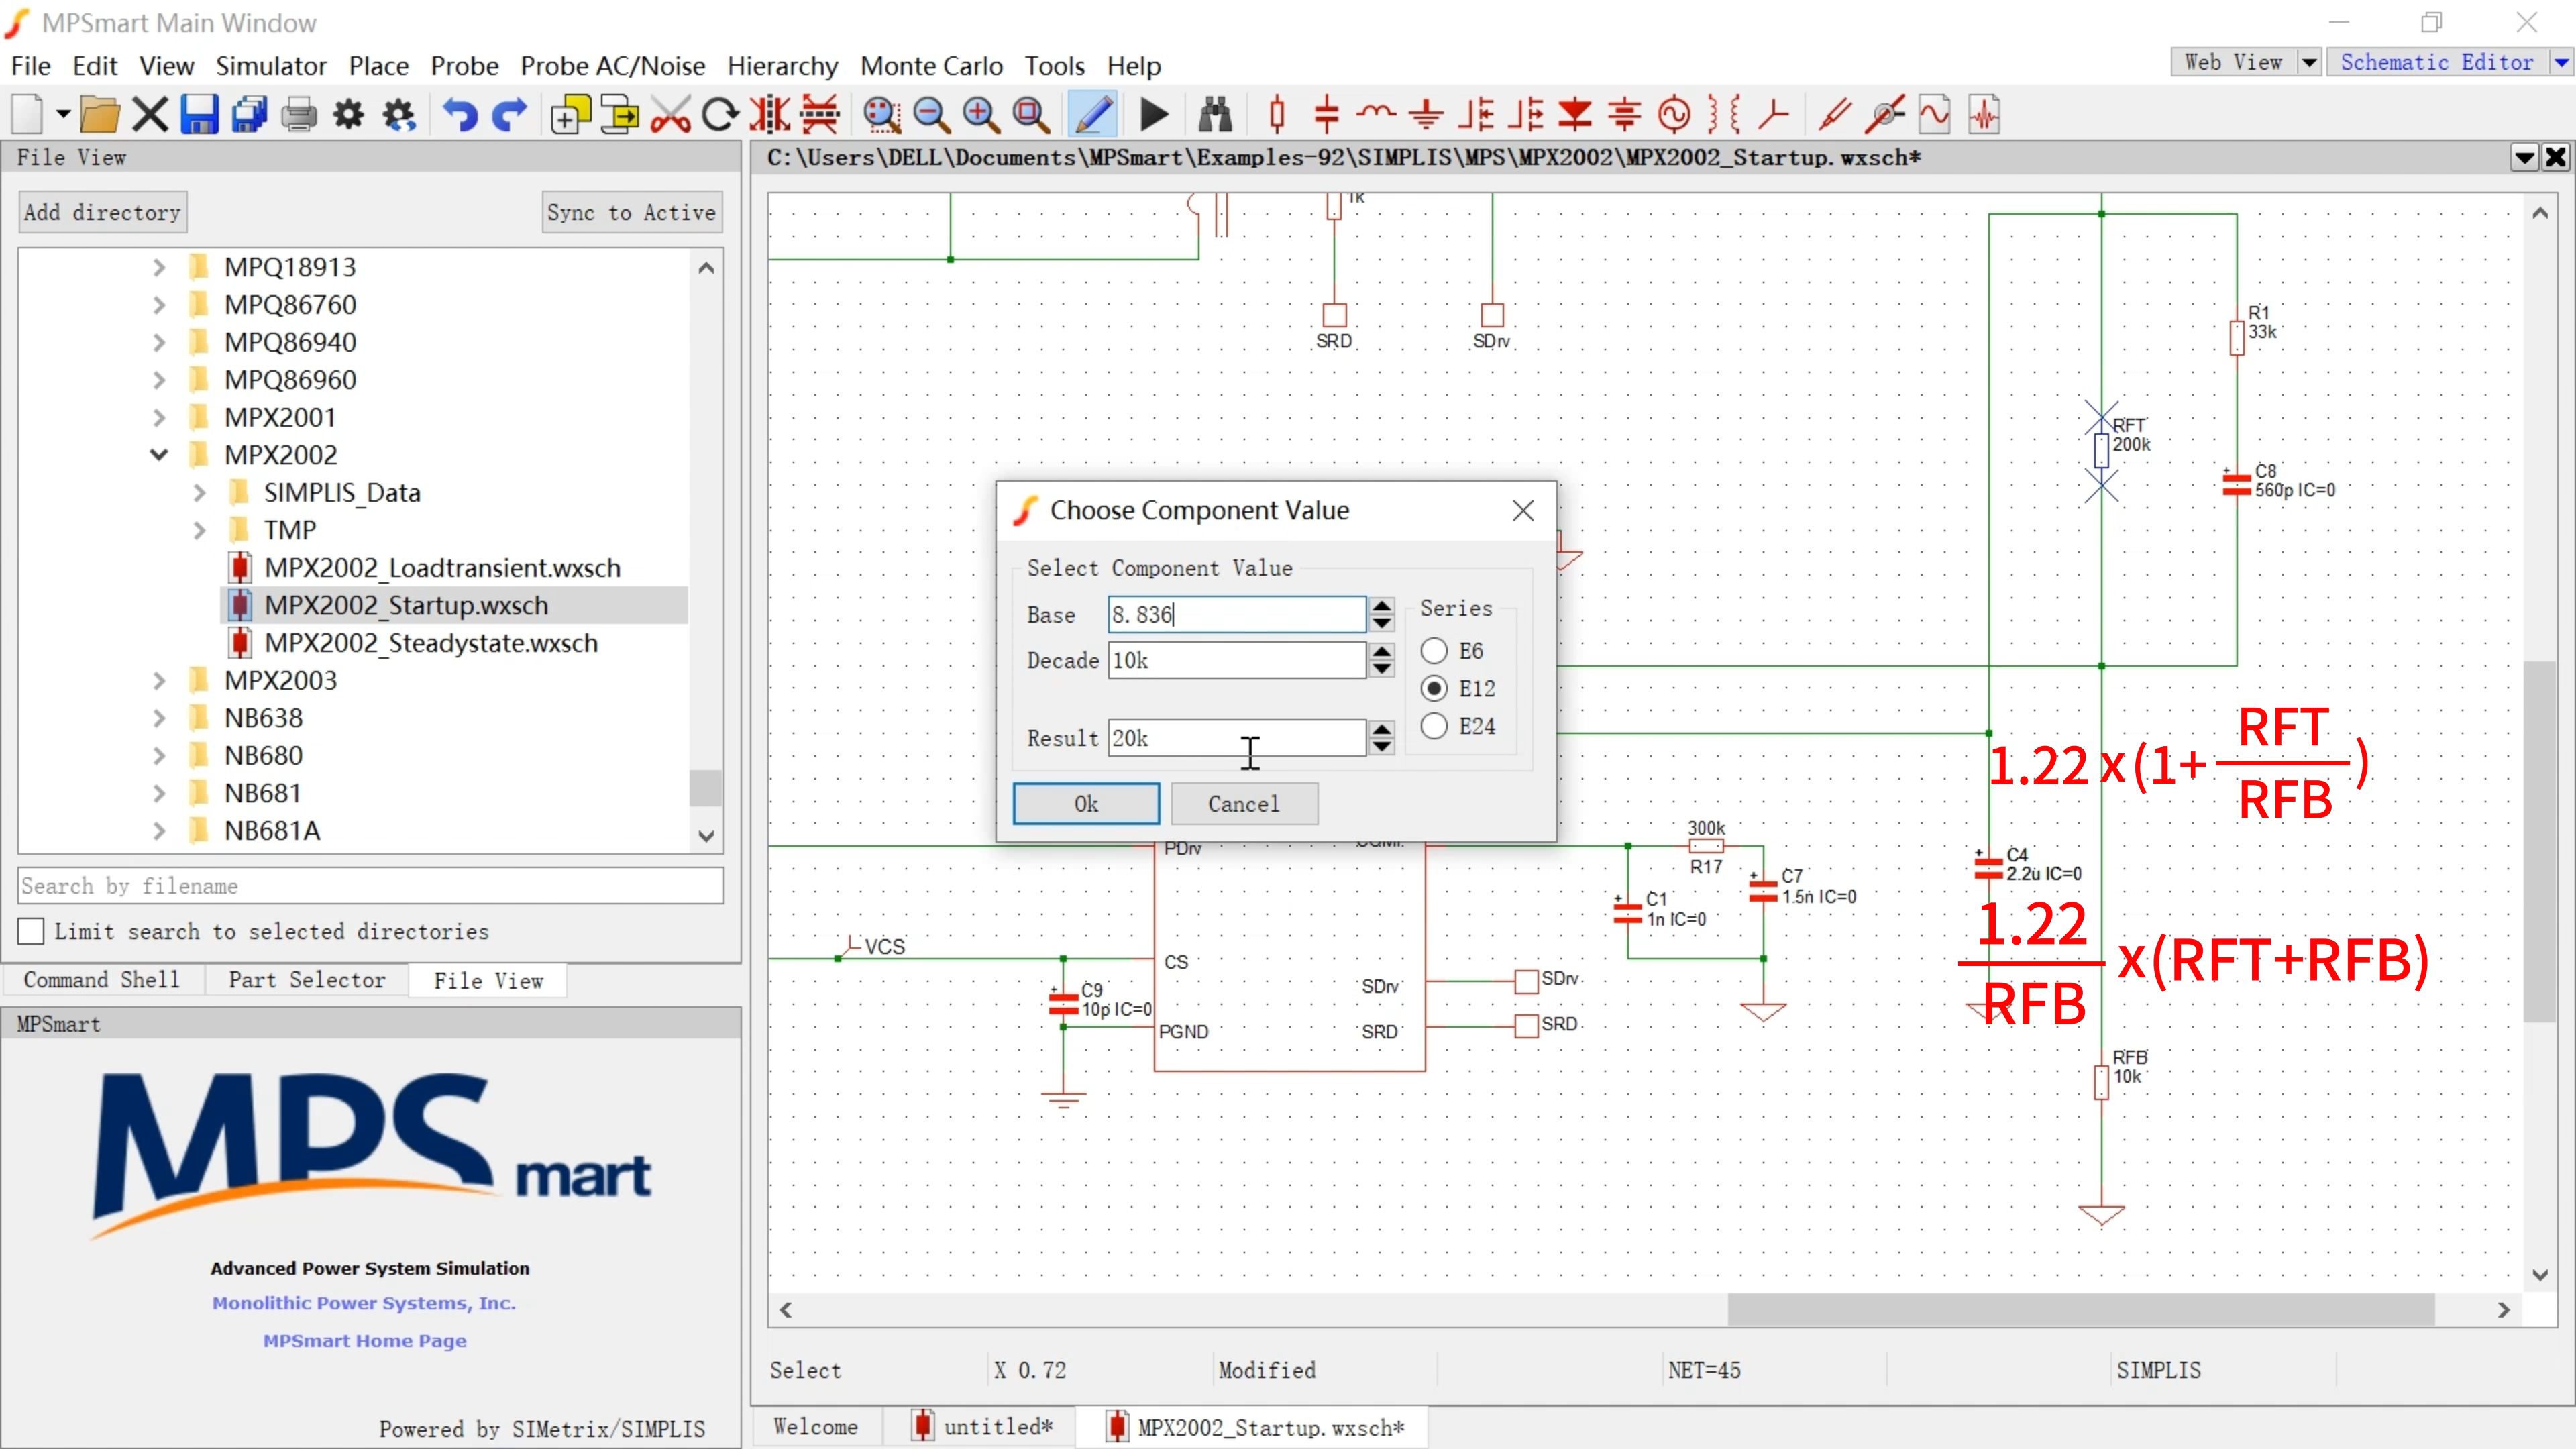This screenshot has height=1449, width=2576.
Task: Select the Place resistor toolbar icon
Action: [1276, 115]
